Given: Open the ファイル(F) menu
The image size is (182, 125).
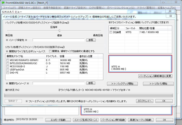Looking at the screenshot, I should (x=9, y=8).
